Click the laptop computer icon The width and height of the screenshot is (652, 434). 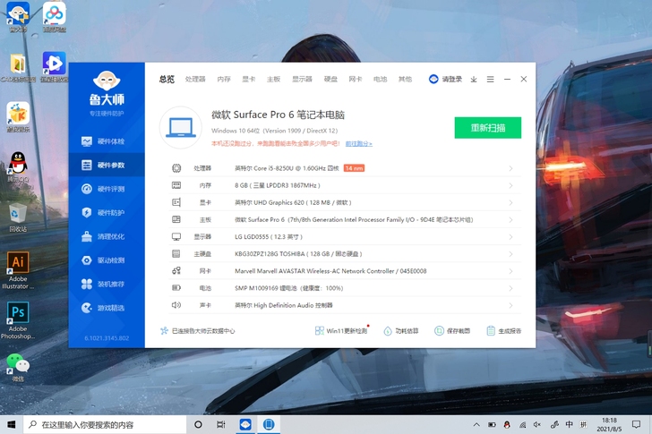(x=181, y=127)
